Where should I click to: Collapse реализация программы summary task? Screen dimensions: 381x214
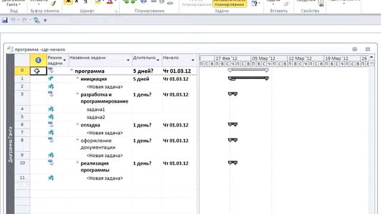point(77,162)
